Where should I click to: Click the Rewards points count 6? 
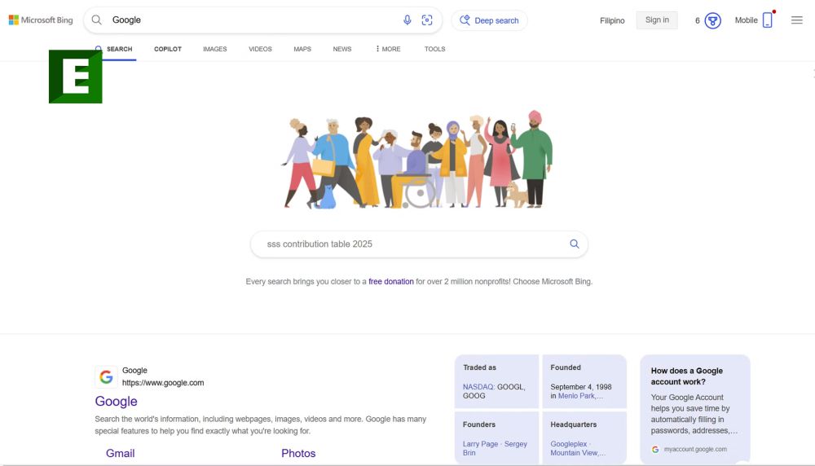697,21
